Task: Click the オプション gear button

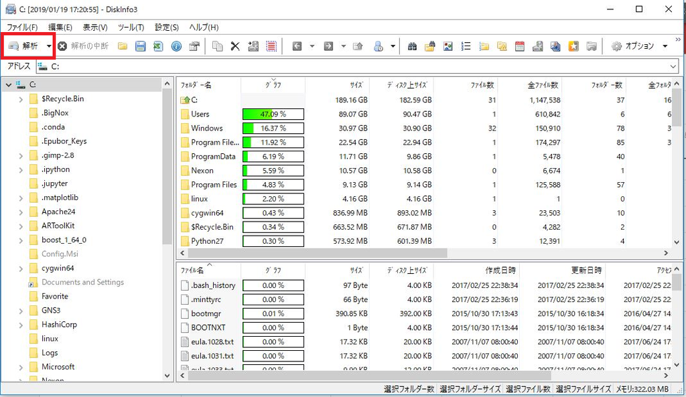Action: (x=632, y=46)
